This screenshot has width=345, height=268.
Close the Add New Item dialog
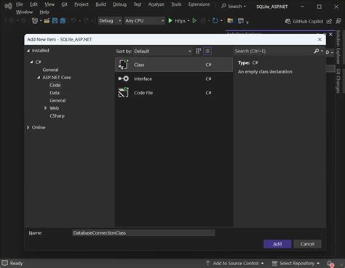point(320,39)
